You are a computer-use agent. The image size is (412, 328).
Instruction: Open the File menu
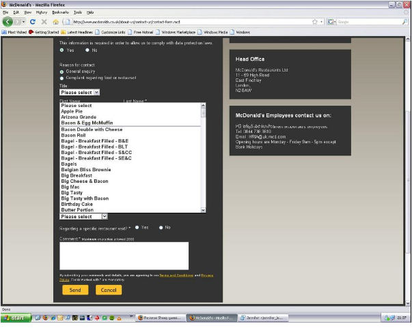(5, 12)
